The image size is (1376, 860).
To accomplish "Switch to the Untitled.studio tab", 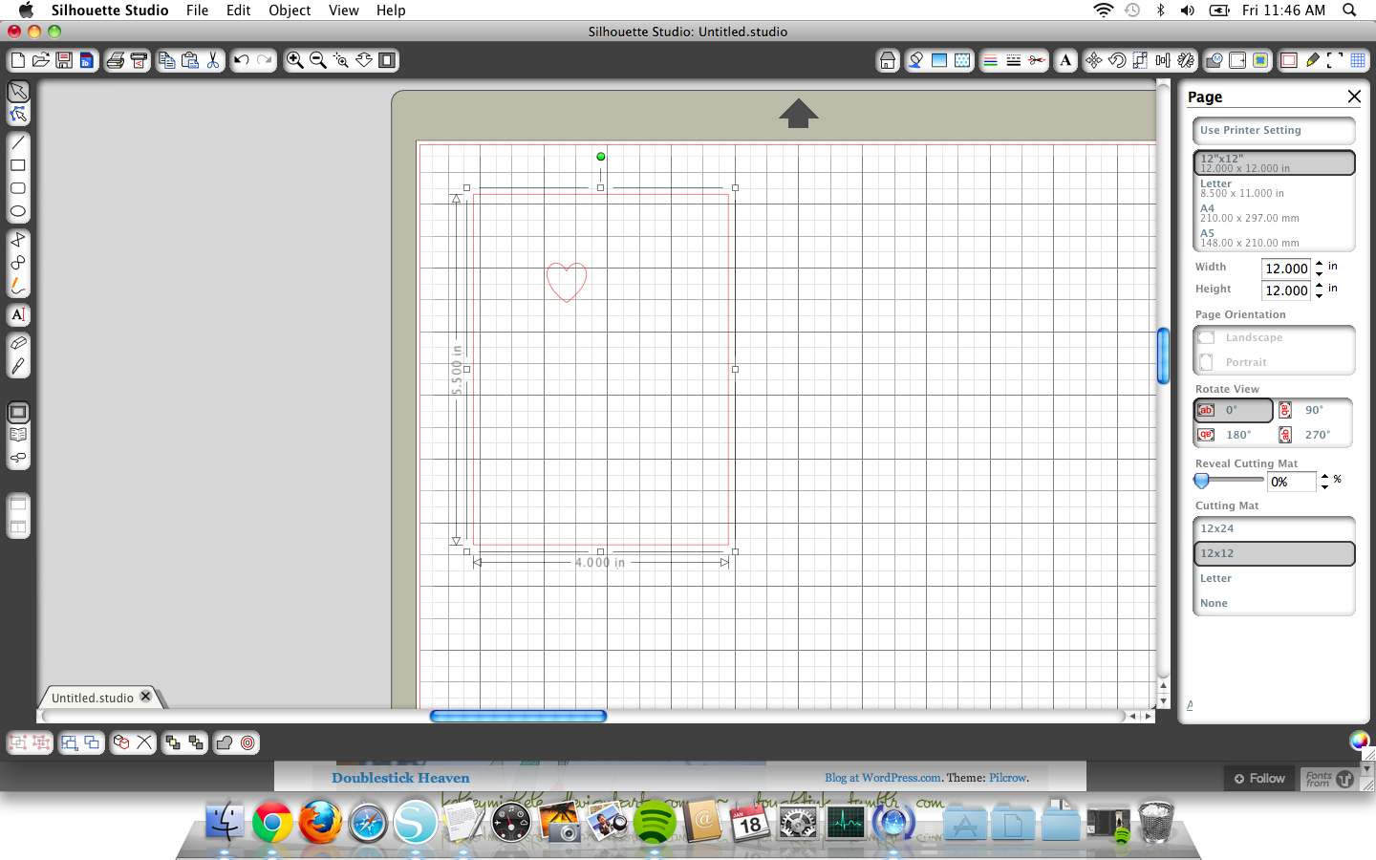I will 96,697.
